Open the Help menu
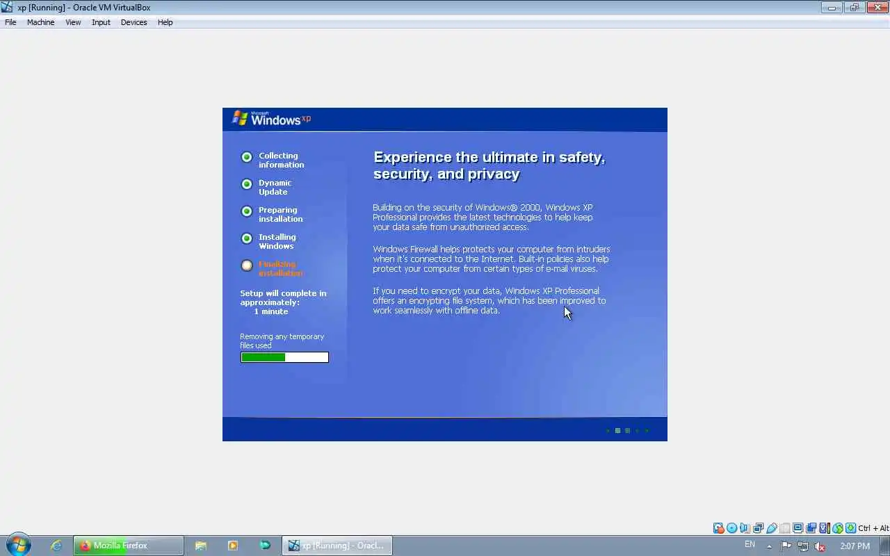 pos(165,22)
